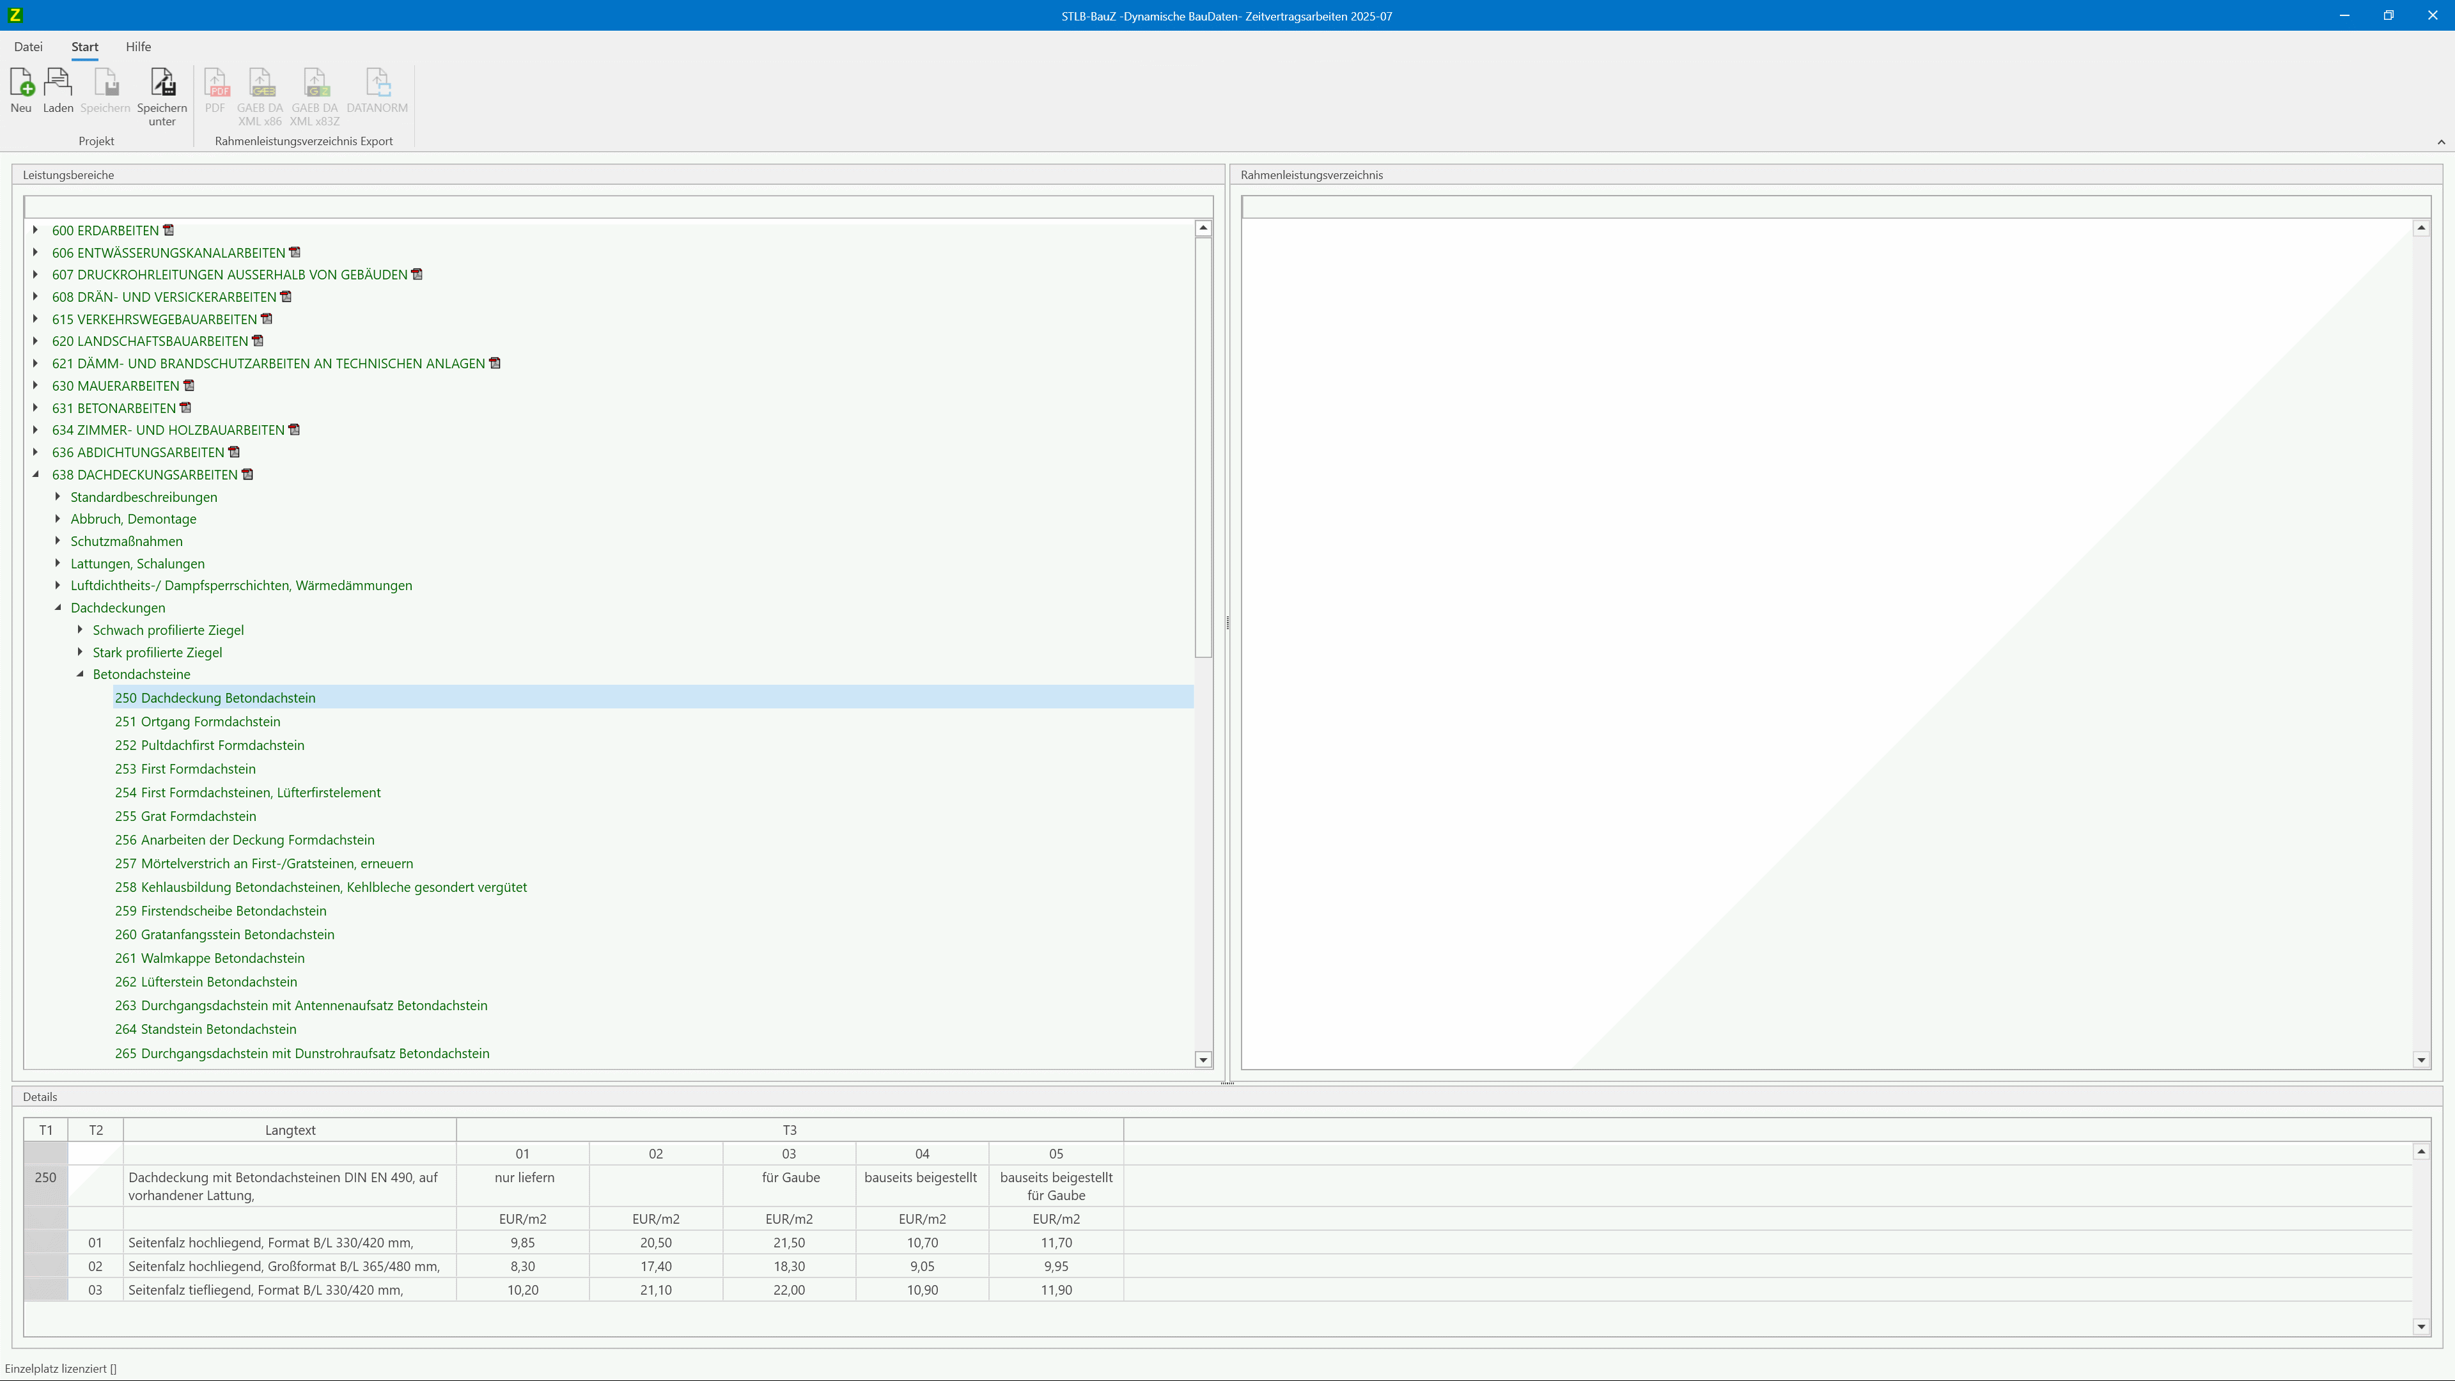Collapse the ribbon with the chevron
The width and height of the screenshot is (2455, 1381).
click(x=2441, y=142)
